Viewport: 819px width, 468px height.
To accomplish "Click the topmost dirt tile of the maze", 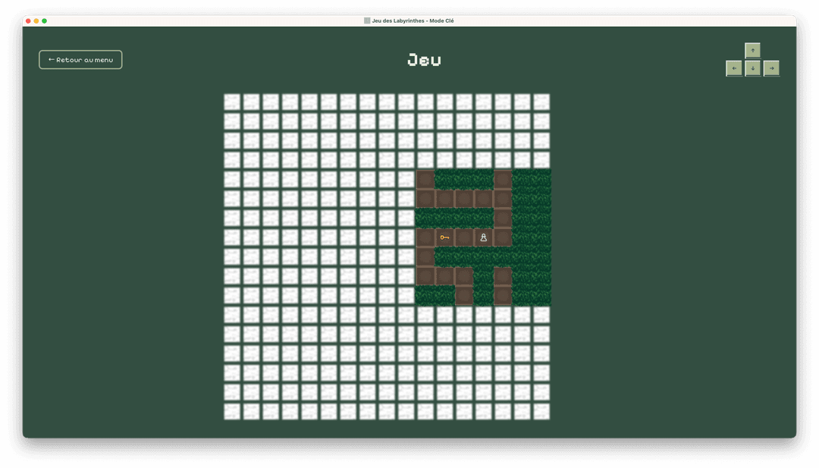I will 425,180.
